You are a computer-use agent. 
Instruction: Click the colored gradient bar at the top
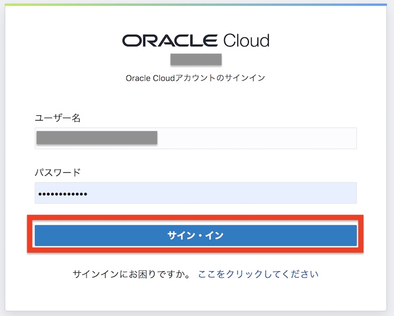coord(197,4)
